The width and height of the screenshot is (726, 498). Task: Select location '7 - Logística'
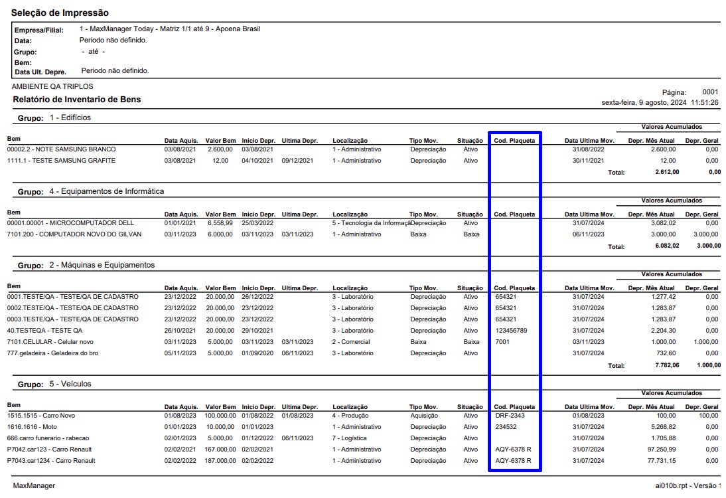point(349,438)
